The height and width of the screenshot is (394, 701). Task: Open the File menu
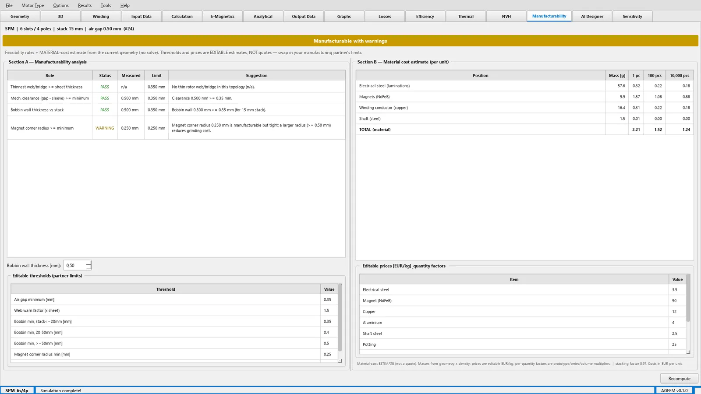coord(9,5)
